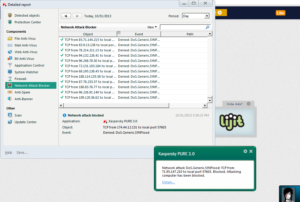This screenshot has height=202, width=300.
Task: Select row TCP from 94.132.226.41
Action: (x=133, y=55)
